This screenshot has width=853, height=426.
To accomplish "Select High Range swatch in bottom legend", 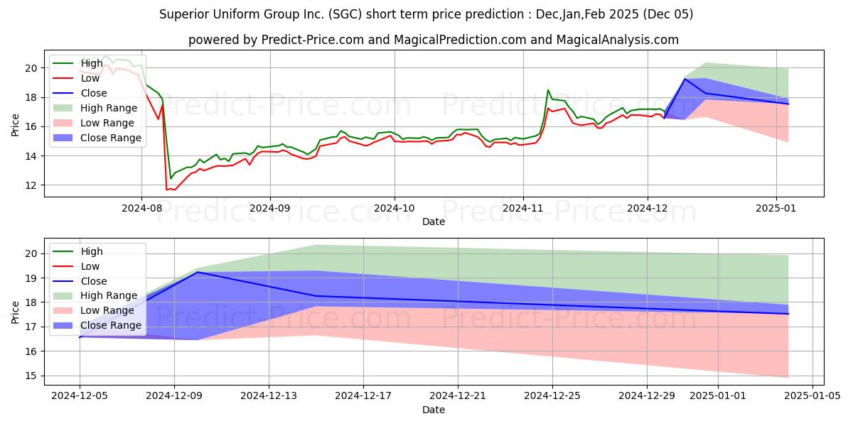I will (64, 295).
